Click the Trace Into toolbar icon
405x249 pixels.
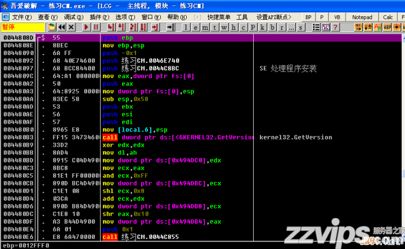tap(133, 27)
